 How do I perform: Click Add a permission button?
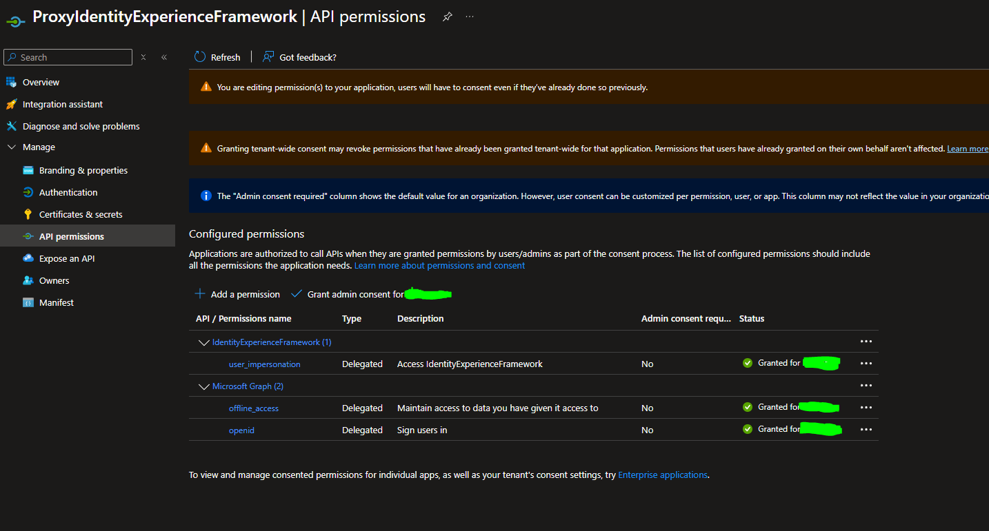237,294
